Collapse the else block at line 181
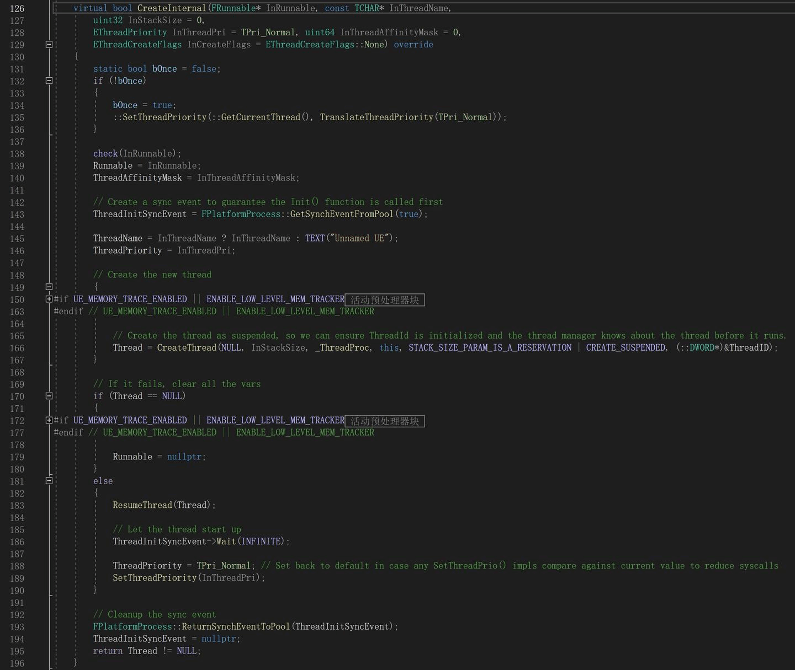This screenshot has height=670, width=795. tap(49, 481)
